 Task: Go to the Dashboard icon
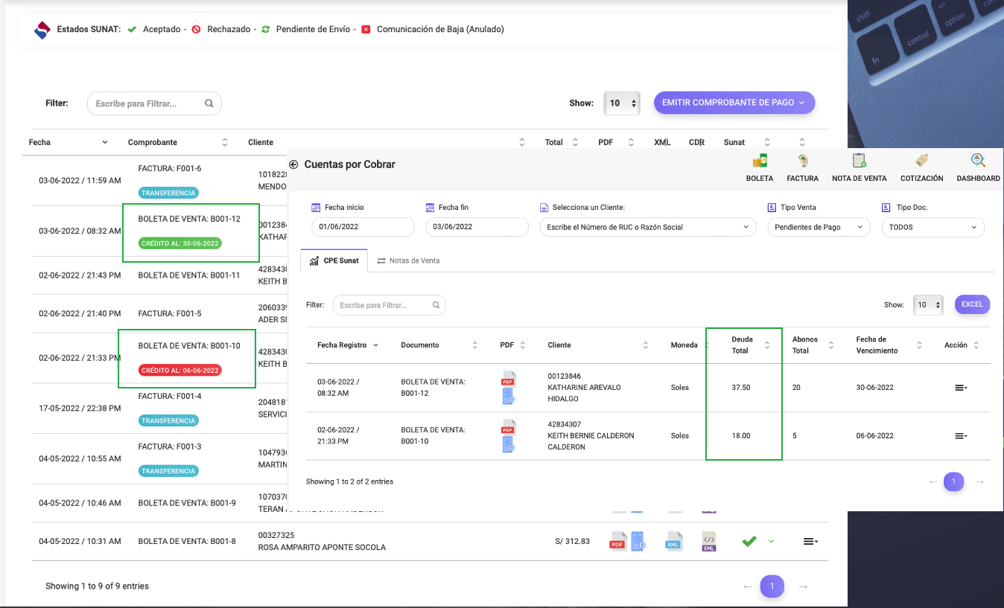click(x=978, y=161)
